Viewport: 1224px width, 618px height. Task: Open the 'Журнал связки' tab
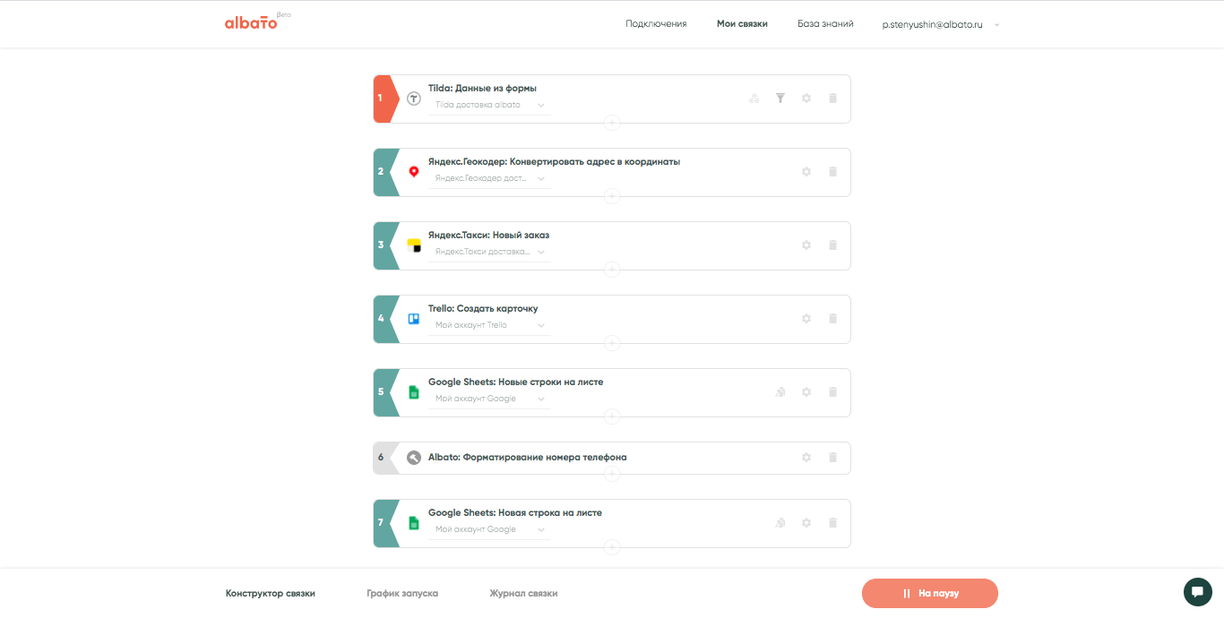click(523, 593)
